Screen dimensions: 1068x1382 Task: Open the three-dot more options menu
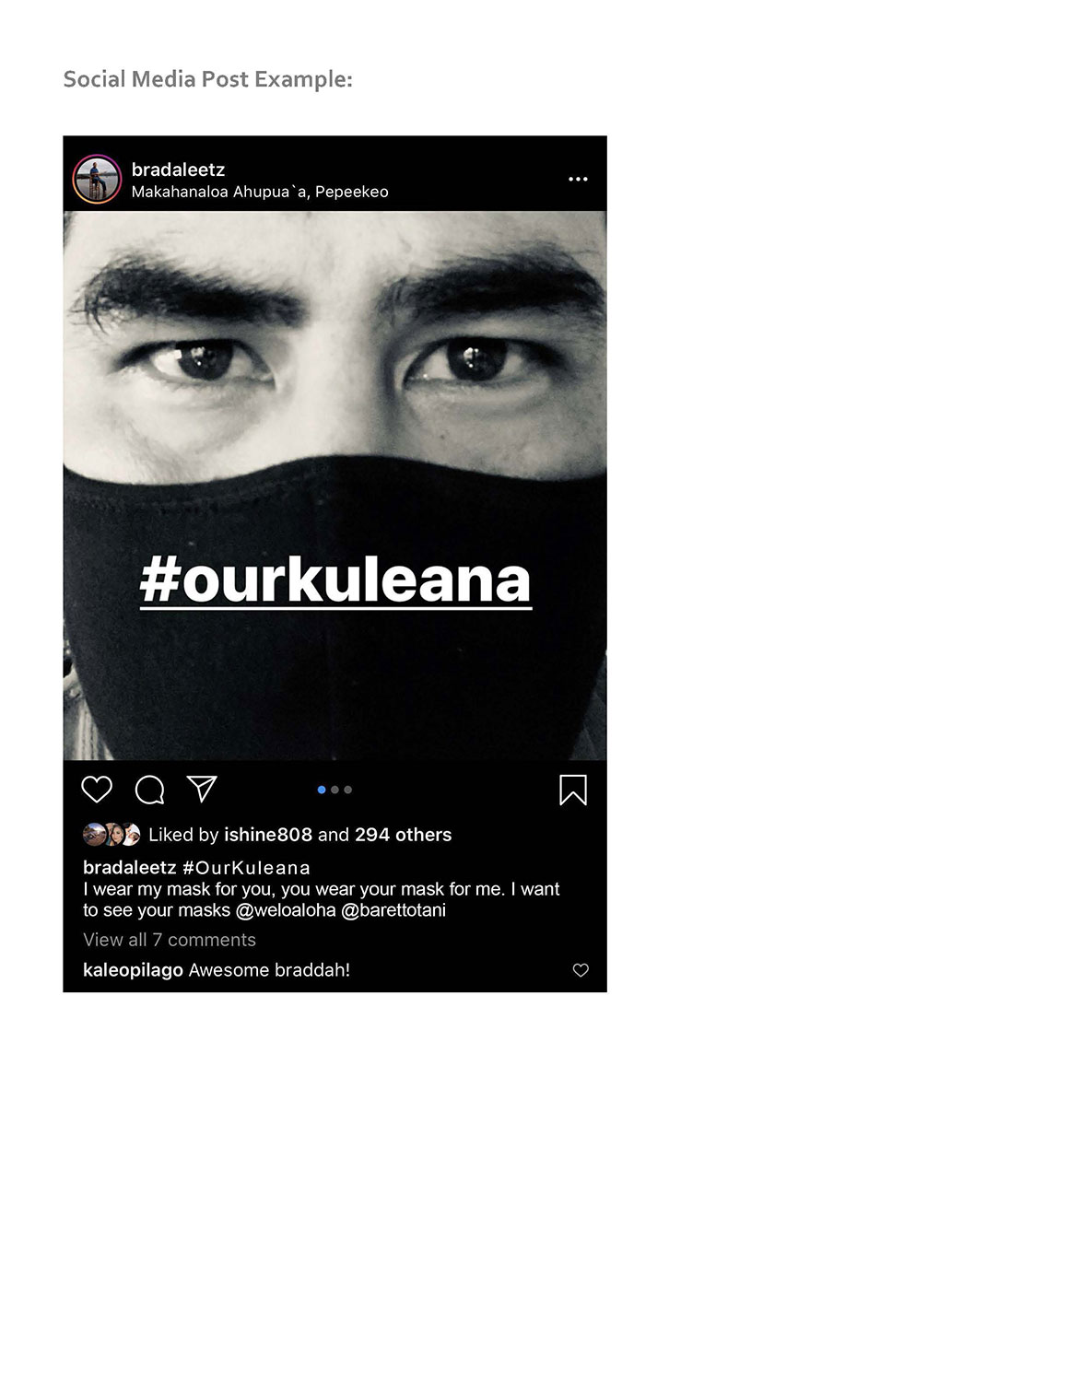578,179
